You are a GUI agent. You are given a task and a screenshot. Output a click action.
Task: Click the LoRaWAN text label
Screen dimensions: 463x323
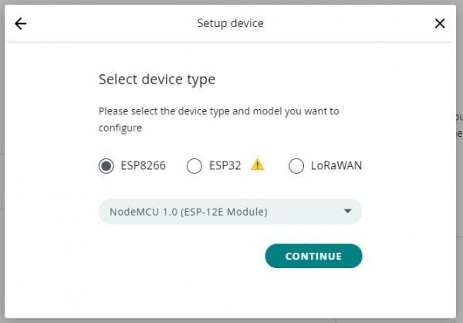[x=336, y=165]
